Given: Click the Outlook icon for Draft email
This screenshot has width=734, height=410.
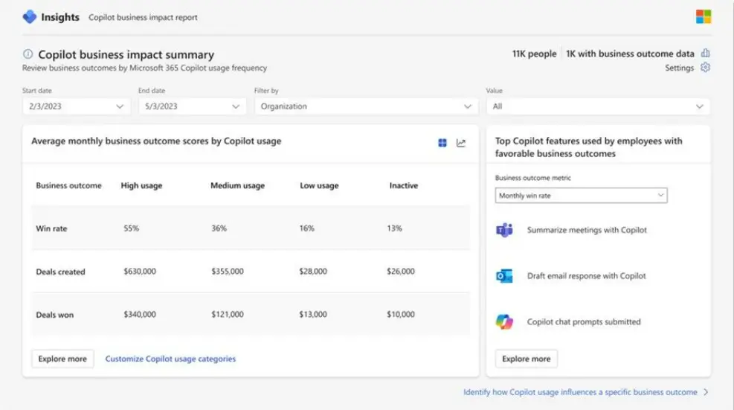Looking at the screenshot, I should point(504,276).
